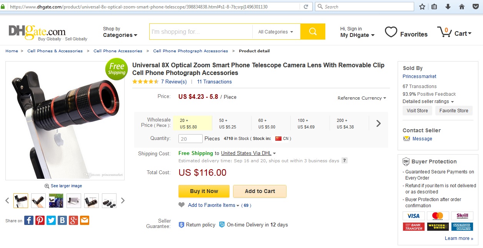Share product on Twitter
This screenshot has height=248, width=483.
pyautogui.click(x=51, y=220)
